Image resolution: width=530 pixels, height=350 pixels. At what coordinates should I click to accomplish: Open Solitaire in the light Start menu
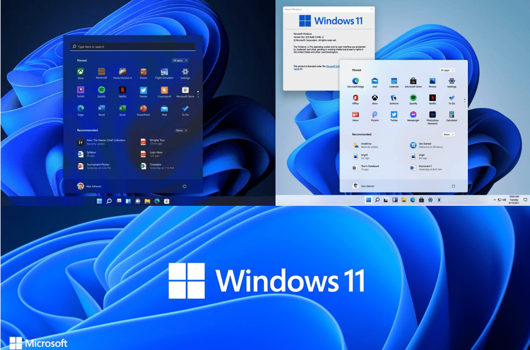click(x=394, y=100)
